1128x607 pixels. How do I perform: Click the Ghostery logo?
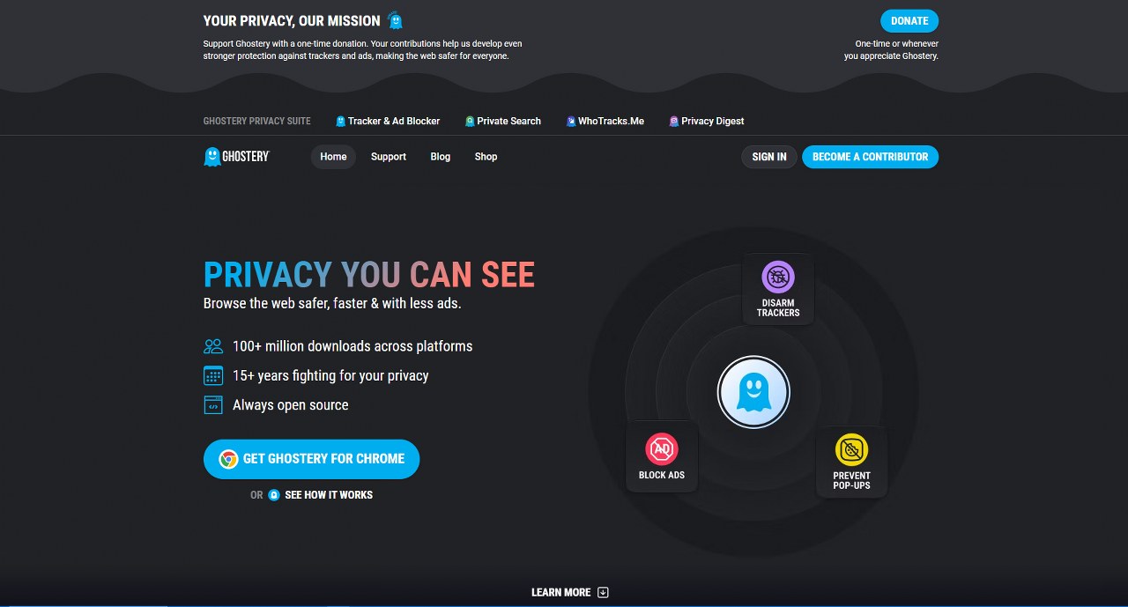point(236,157)
